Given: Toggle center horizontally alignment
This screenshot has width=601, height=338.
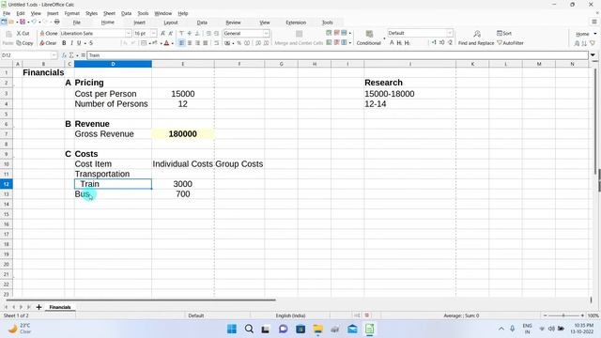Looking at the screenshot, I should coord(190,43).
